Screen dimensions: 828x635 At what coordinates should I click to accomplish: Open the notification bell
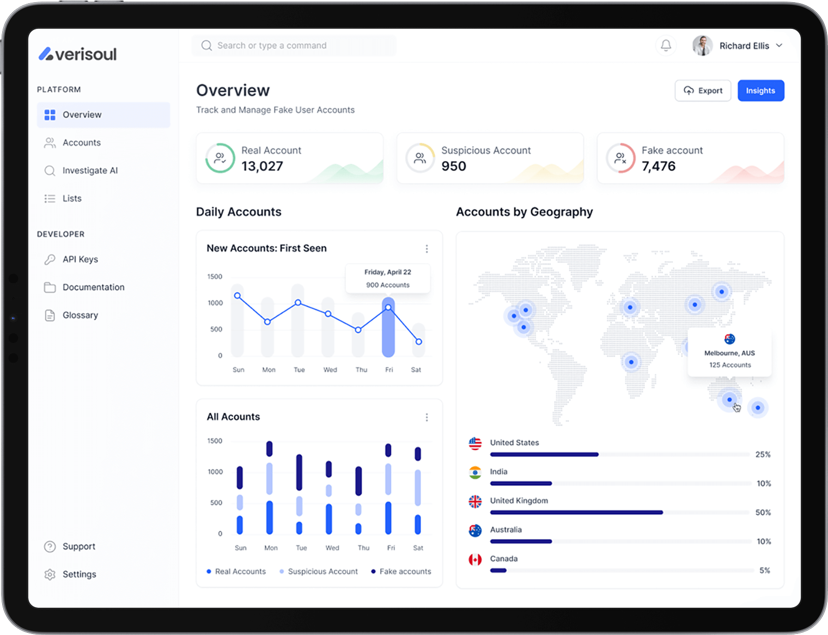point(666,46)
